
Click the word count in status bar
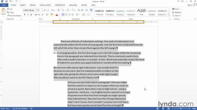[x=20, y=108]
